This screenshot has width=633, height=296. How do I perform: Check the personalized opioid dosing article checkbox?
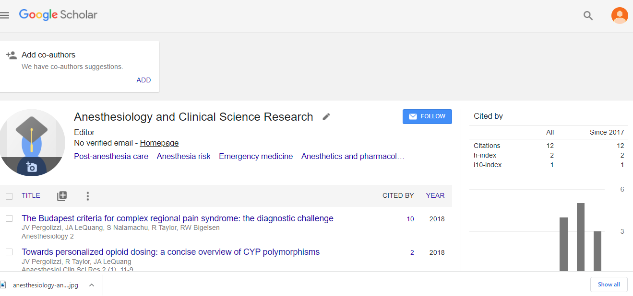(x=9, y=252)
